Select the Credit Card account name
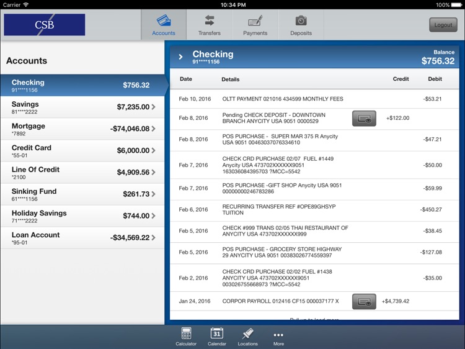The height and width of the screenshot is (349, 465). pos(32,148)
